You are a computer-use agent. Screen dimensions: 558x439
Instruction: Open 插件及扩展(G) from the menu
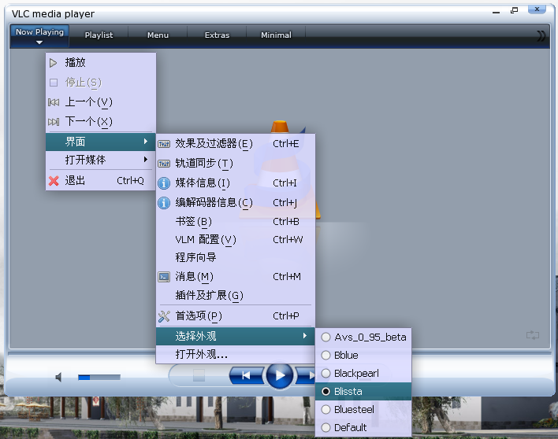pos(235,296)
